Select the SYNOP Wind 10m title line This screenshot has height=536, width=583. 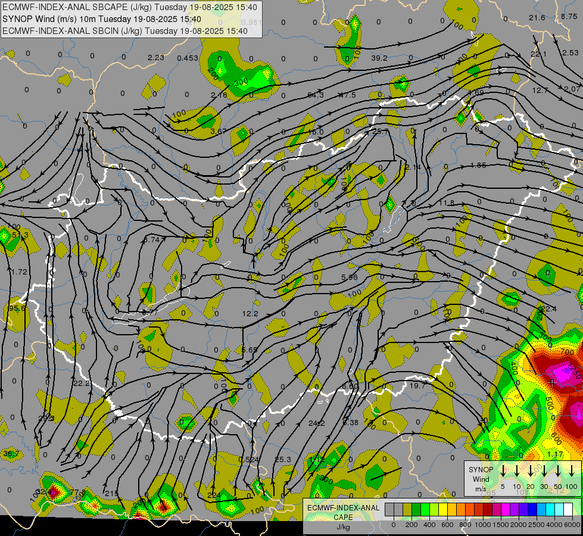click(x=101, y=19)
